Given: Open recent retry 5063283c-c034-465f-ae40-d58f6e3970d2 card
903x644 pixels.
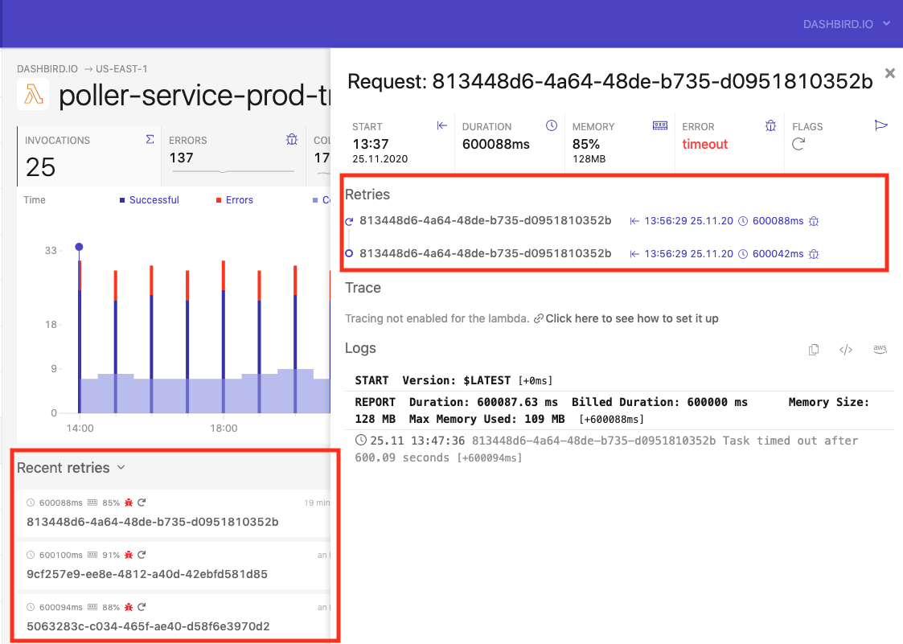Looking at the screenshot, I should tap(174, 617).
